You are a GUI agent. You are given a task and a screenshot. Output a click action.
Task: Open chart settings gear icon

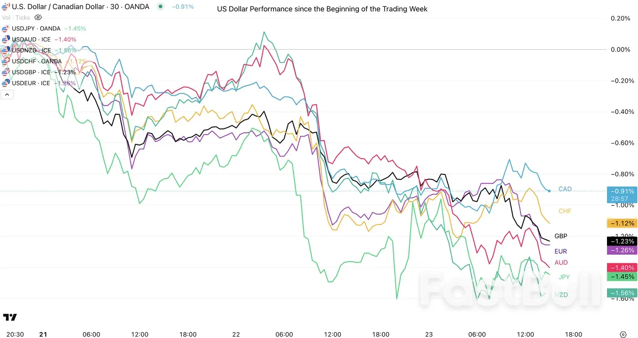(623, 334)
